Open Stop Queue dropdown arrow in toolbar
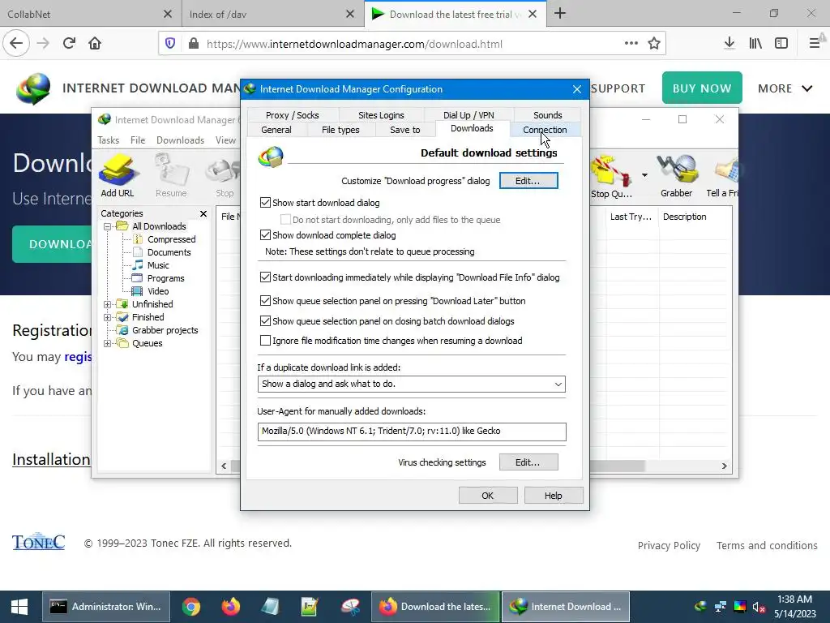Screen dimensions: 830x623 [644, 175]
